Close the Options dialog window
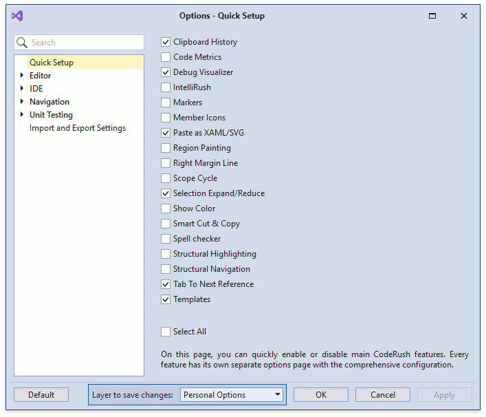Image resolution: width=486 pixels, height=417 pixels. (464, 16)
